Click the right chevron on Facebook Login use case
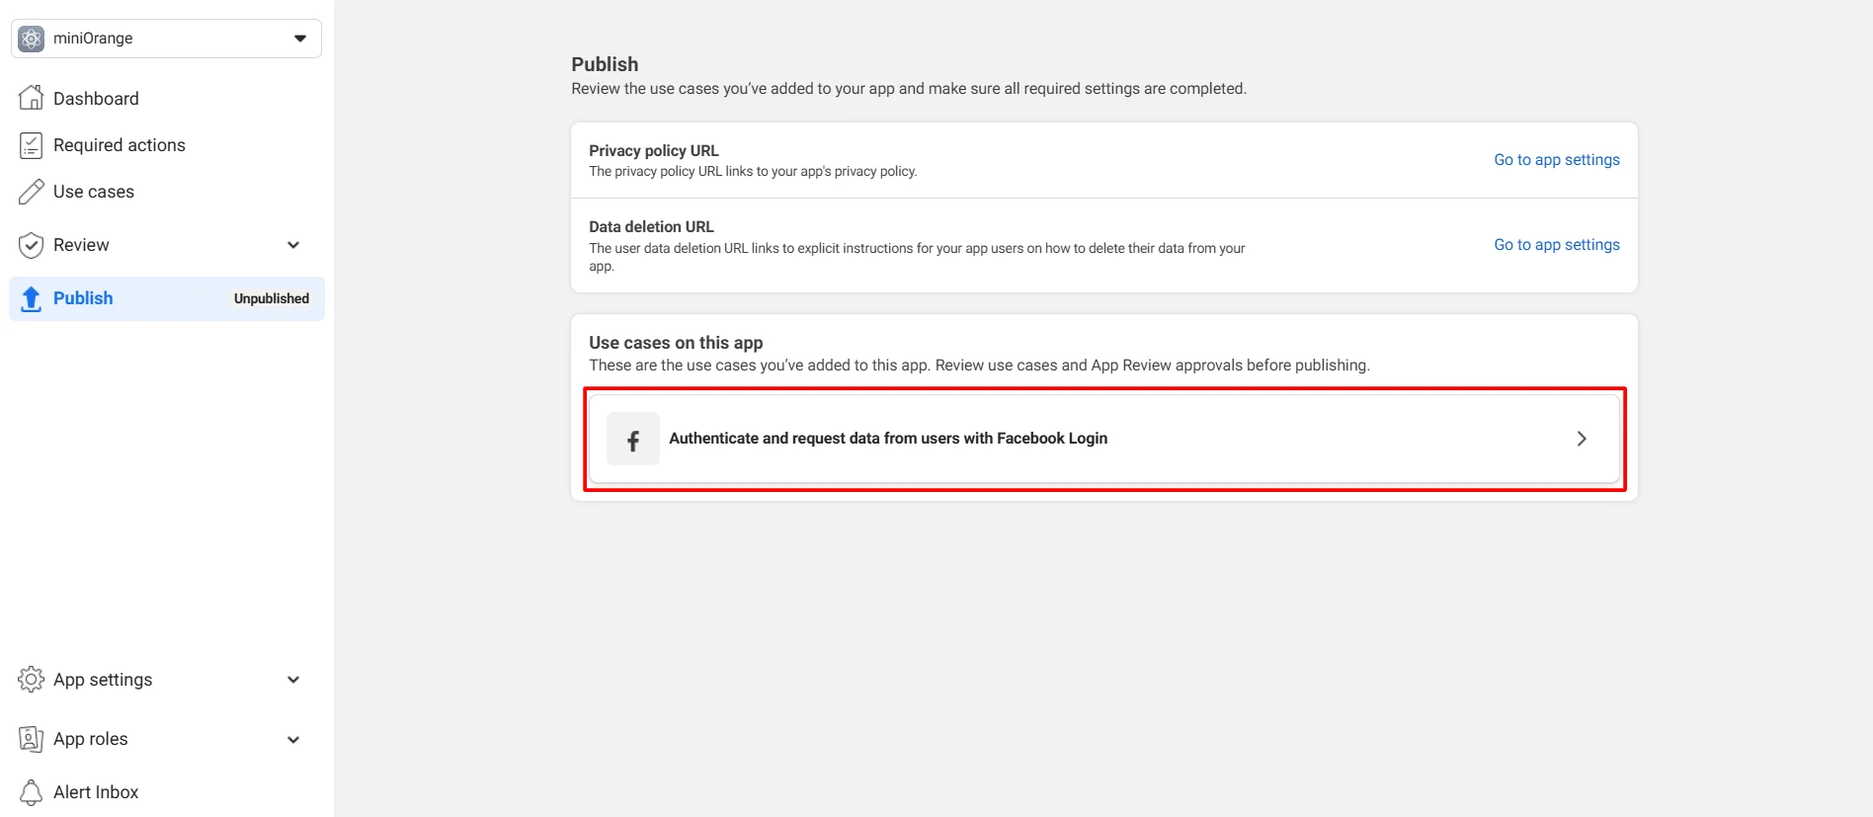Image resolution: width=1873 pixels, height=817 pixels. [x=1582, y=439]
